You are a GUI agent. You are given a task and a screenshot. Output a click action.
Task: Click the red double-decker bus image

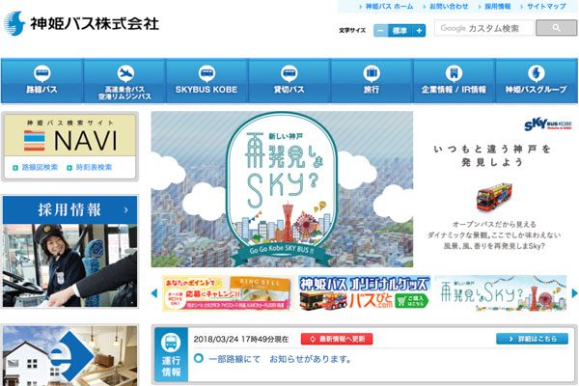[x=494, y=197]
